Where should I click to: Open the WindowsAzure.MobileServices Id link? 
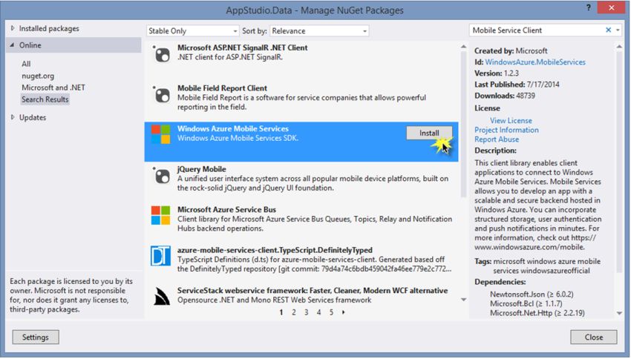click(x=534, y=62)
